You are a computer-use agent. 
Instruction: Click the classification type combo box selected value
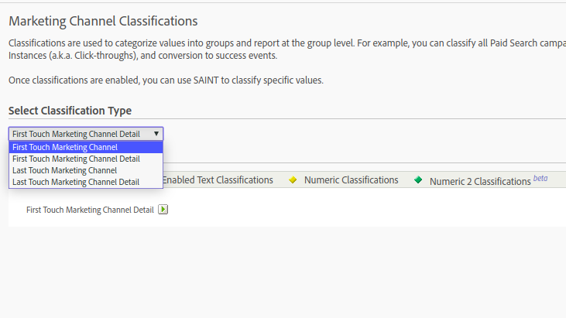76,134
